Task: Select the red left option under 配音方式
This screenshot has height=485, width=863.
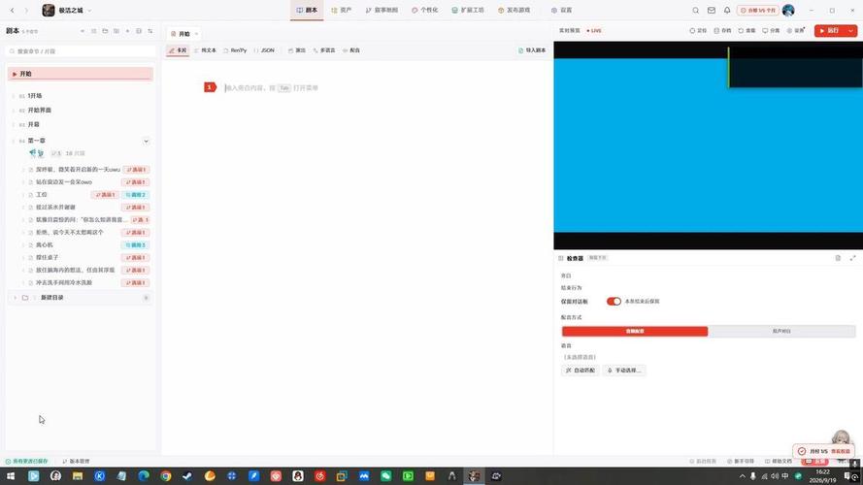Action: tap(635, 331)
